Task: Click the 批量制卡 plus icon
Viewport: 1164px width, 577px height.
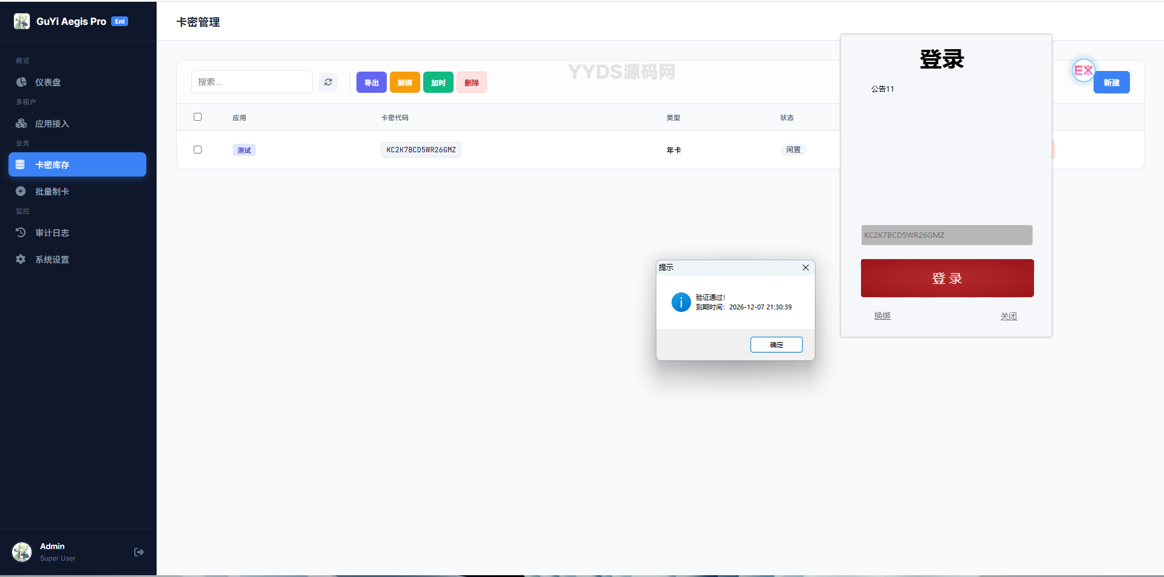Action: click(x=20, y=191)
